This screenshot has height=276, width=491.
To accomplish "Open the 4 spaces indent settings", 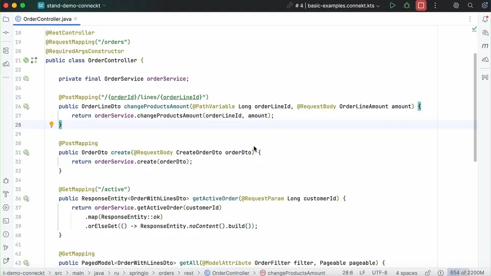I will coord(407,273).
